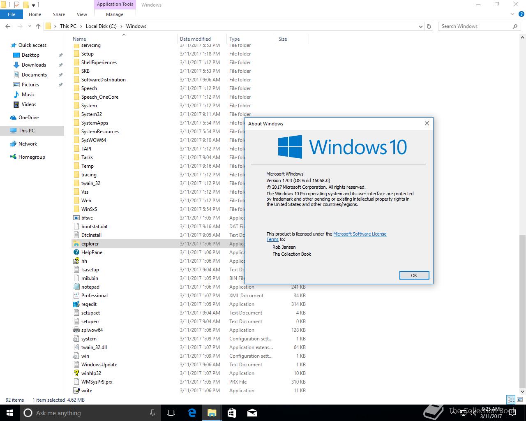Click the quick access properties icon
Viewport: 526px width, 421px height.
tap(16, 5)
